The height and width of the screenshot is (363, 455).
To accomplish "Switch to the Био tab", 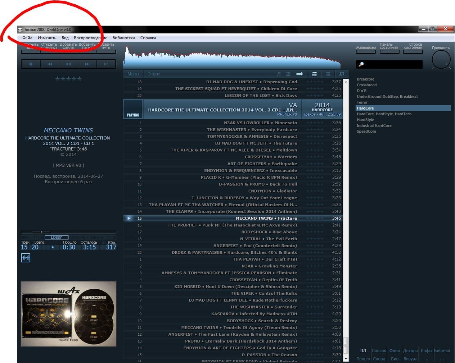I will pos(395,359).
